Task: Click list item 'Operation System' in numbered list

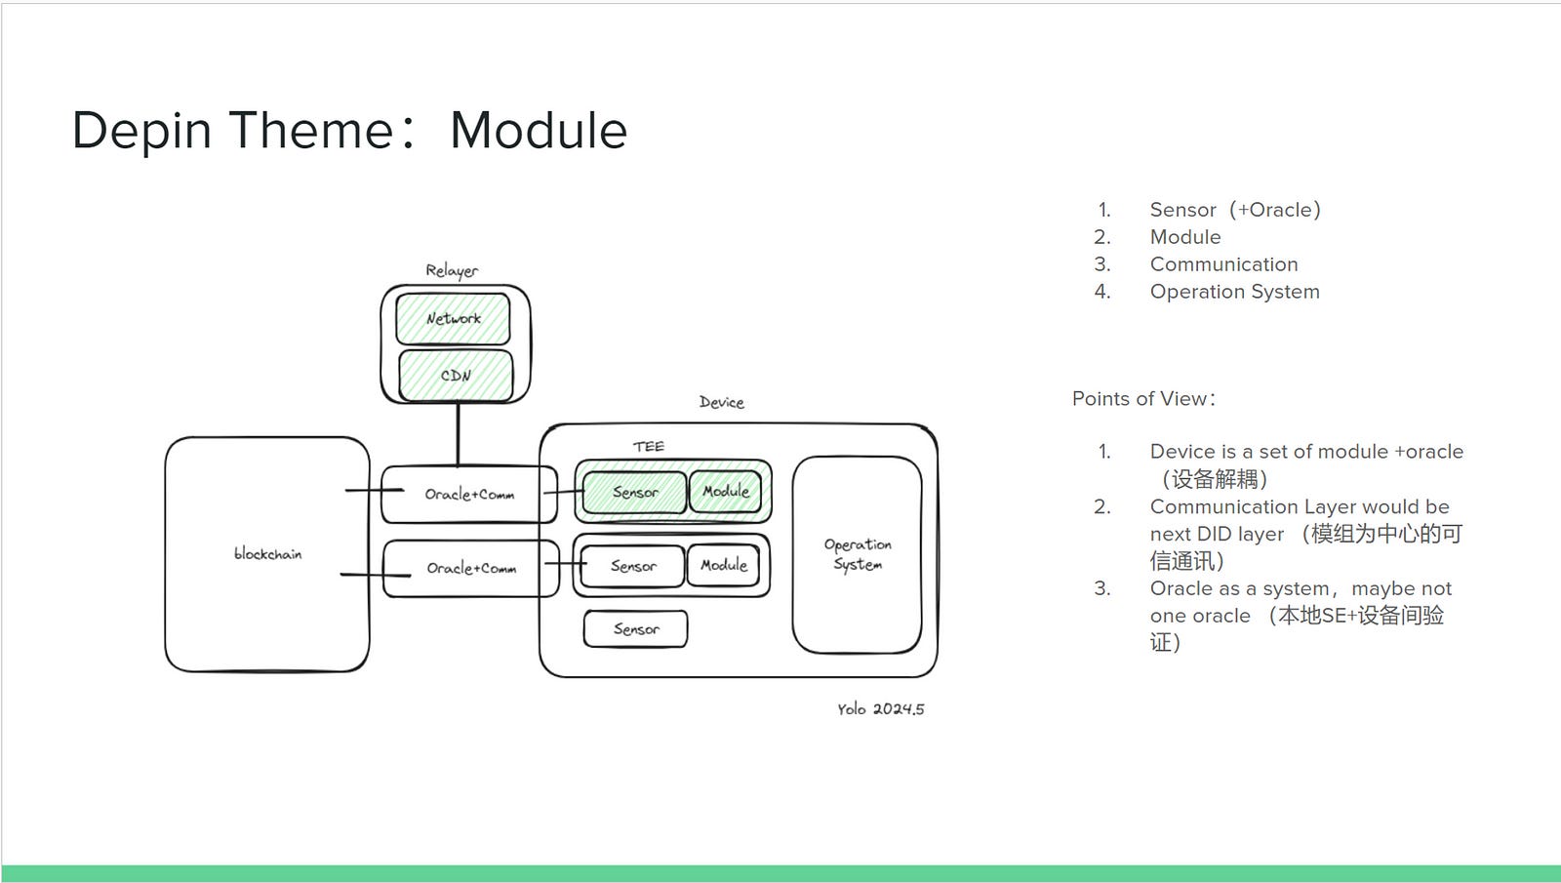Action: coord(1234,292)
